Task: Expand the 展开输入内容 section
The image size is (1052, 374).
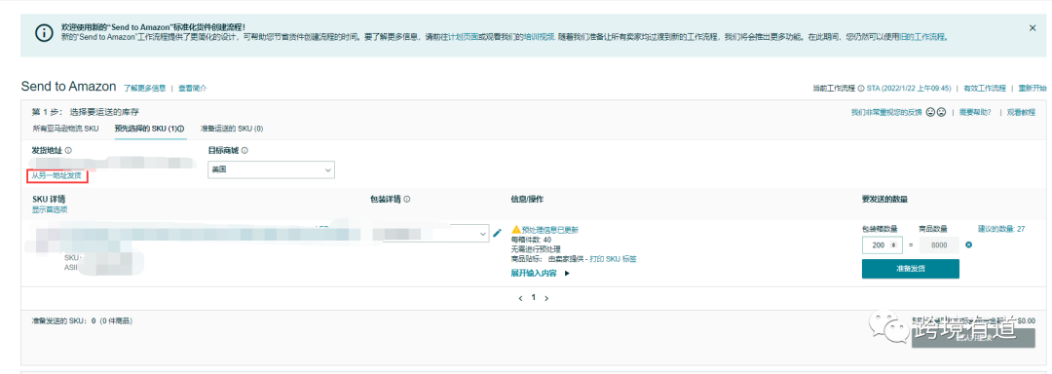Action: click(x=540, y=273)
